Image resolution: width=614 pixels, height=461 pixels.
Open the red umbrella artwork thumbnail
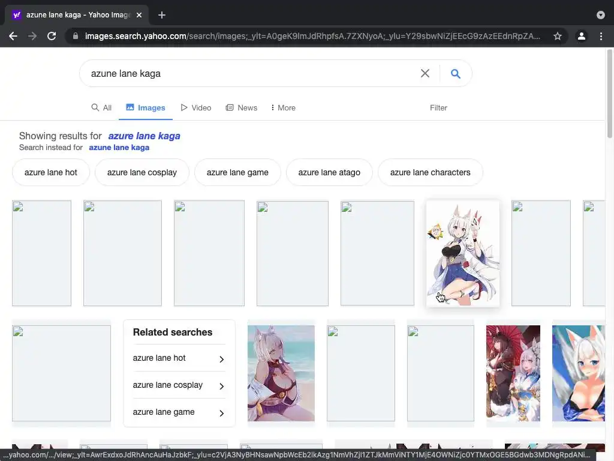click(513, 373)
